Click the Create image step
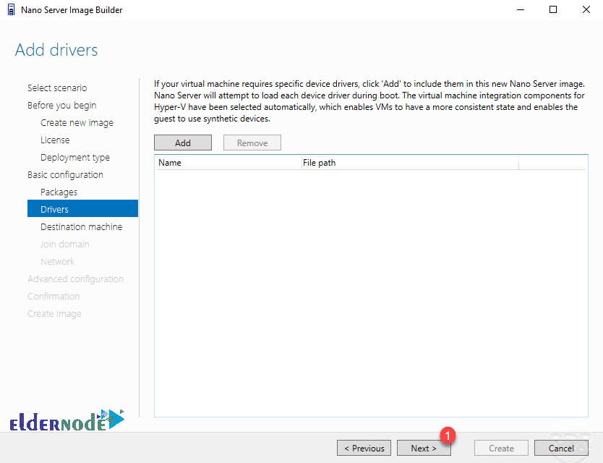Screen dimensions: 603x463 point(54,313)
